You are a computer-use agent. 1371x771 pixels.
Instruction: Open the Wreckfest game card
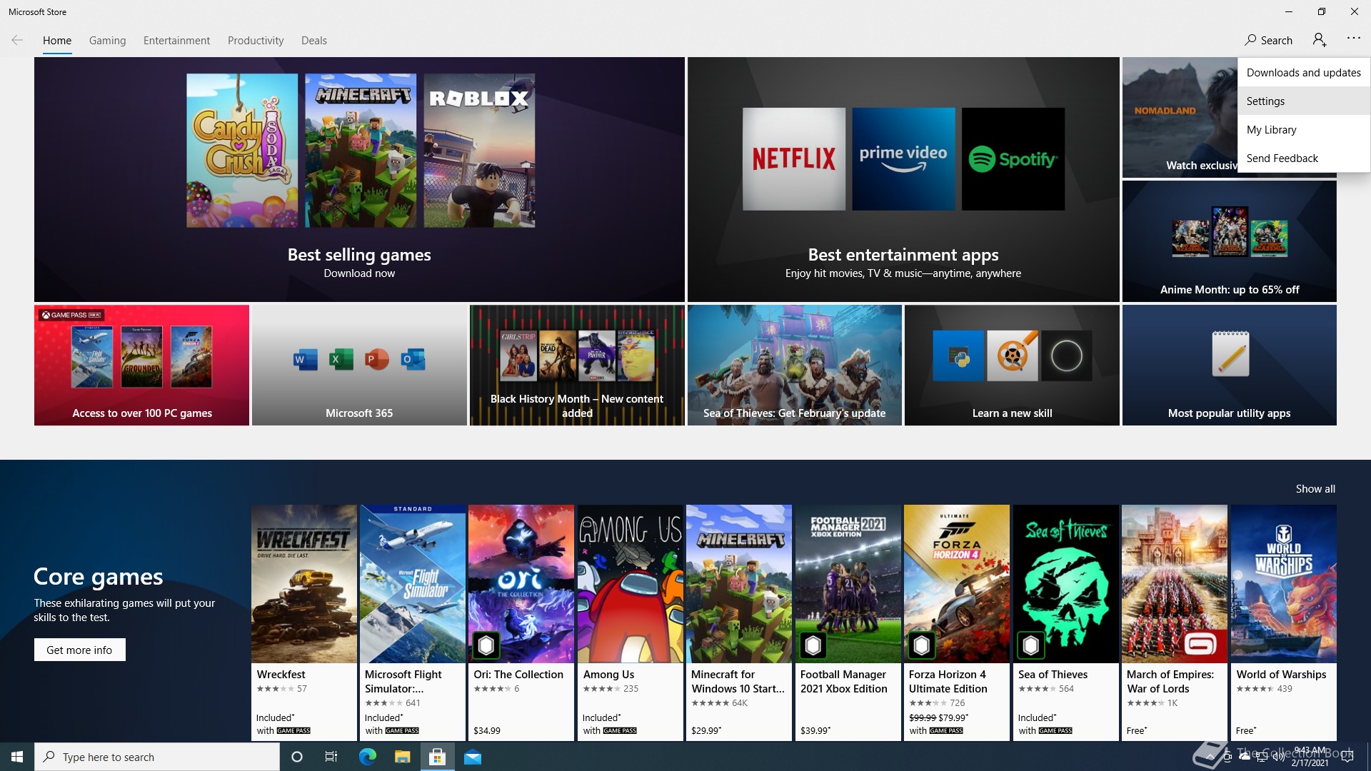(x=304, y=623)
